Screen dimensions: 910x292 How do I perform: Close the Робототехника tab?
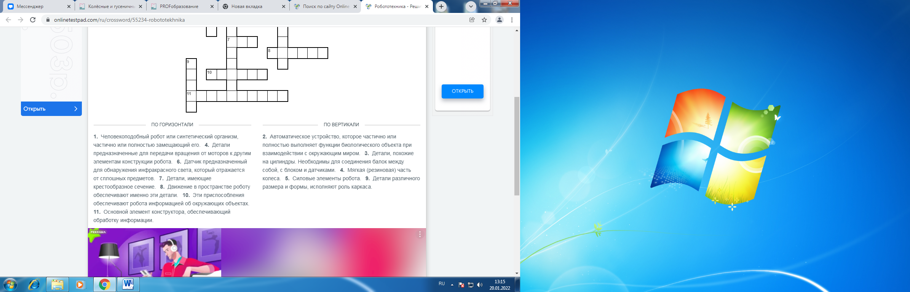[427, 6]
